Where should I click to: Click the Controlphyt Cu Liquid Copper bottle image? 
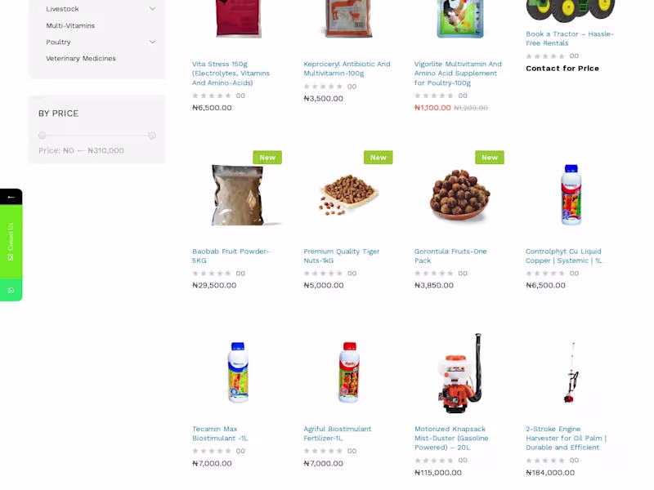pos(571,194)
